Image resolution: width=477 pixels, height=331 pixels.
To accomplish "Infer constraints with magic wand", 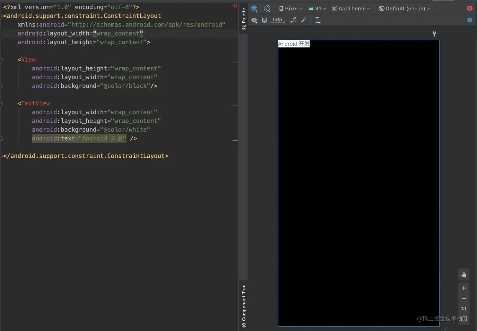I will [x=304, y=20].
